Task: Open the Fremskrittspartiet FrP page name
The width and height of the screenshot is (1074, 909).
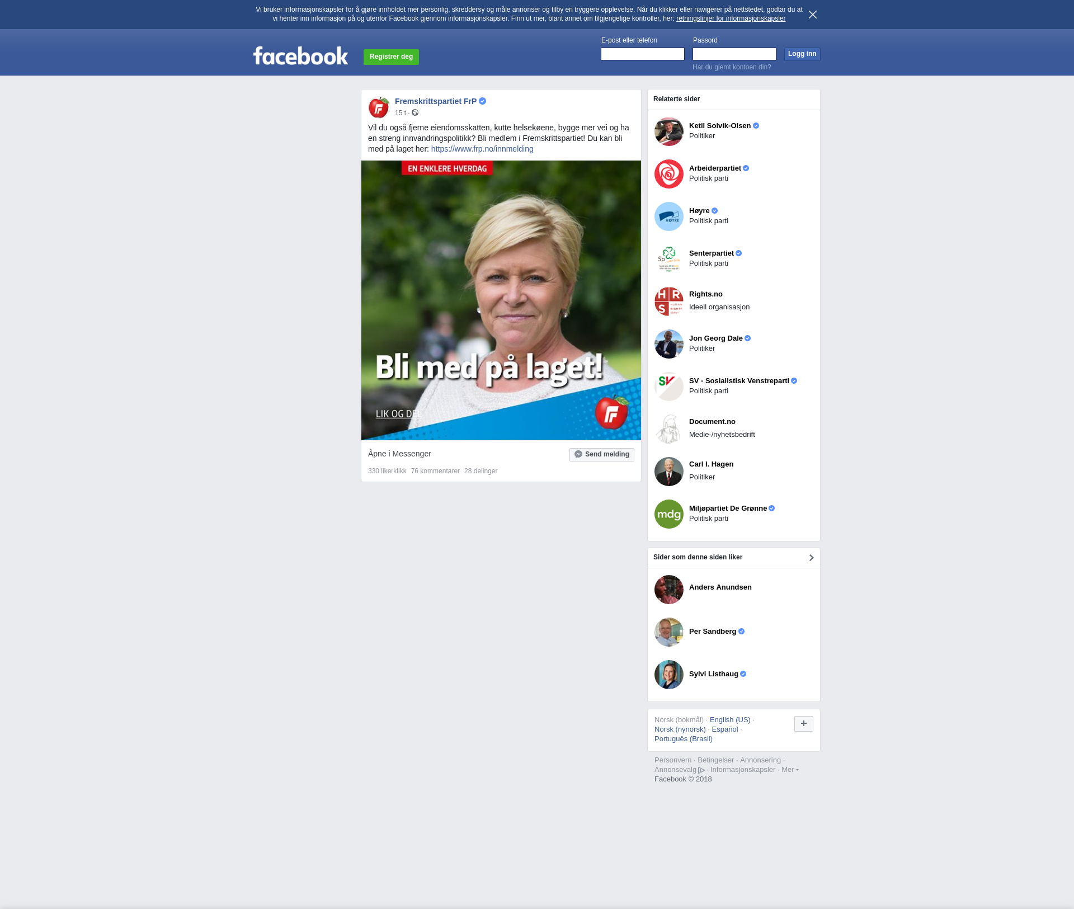Action: tap(436, 101)
